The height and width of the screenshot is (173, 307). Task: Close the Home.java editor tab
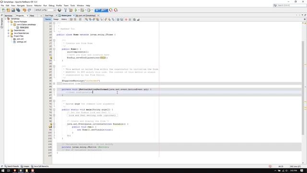coord(74,15)
